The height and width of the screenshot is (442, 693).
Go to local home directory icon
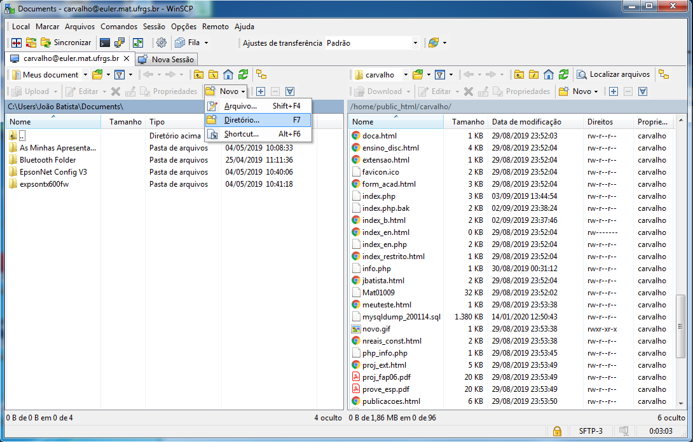pos(228,75)
